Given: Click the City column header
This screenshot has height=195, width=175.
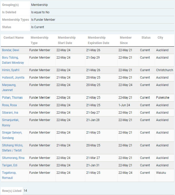Looking at the screenshot, I should pyautogui.click(x=160, y=38).
